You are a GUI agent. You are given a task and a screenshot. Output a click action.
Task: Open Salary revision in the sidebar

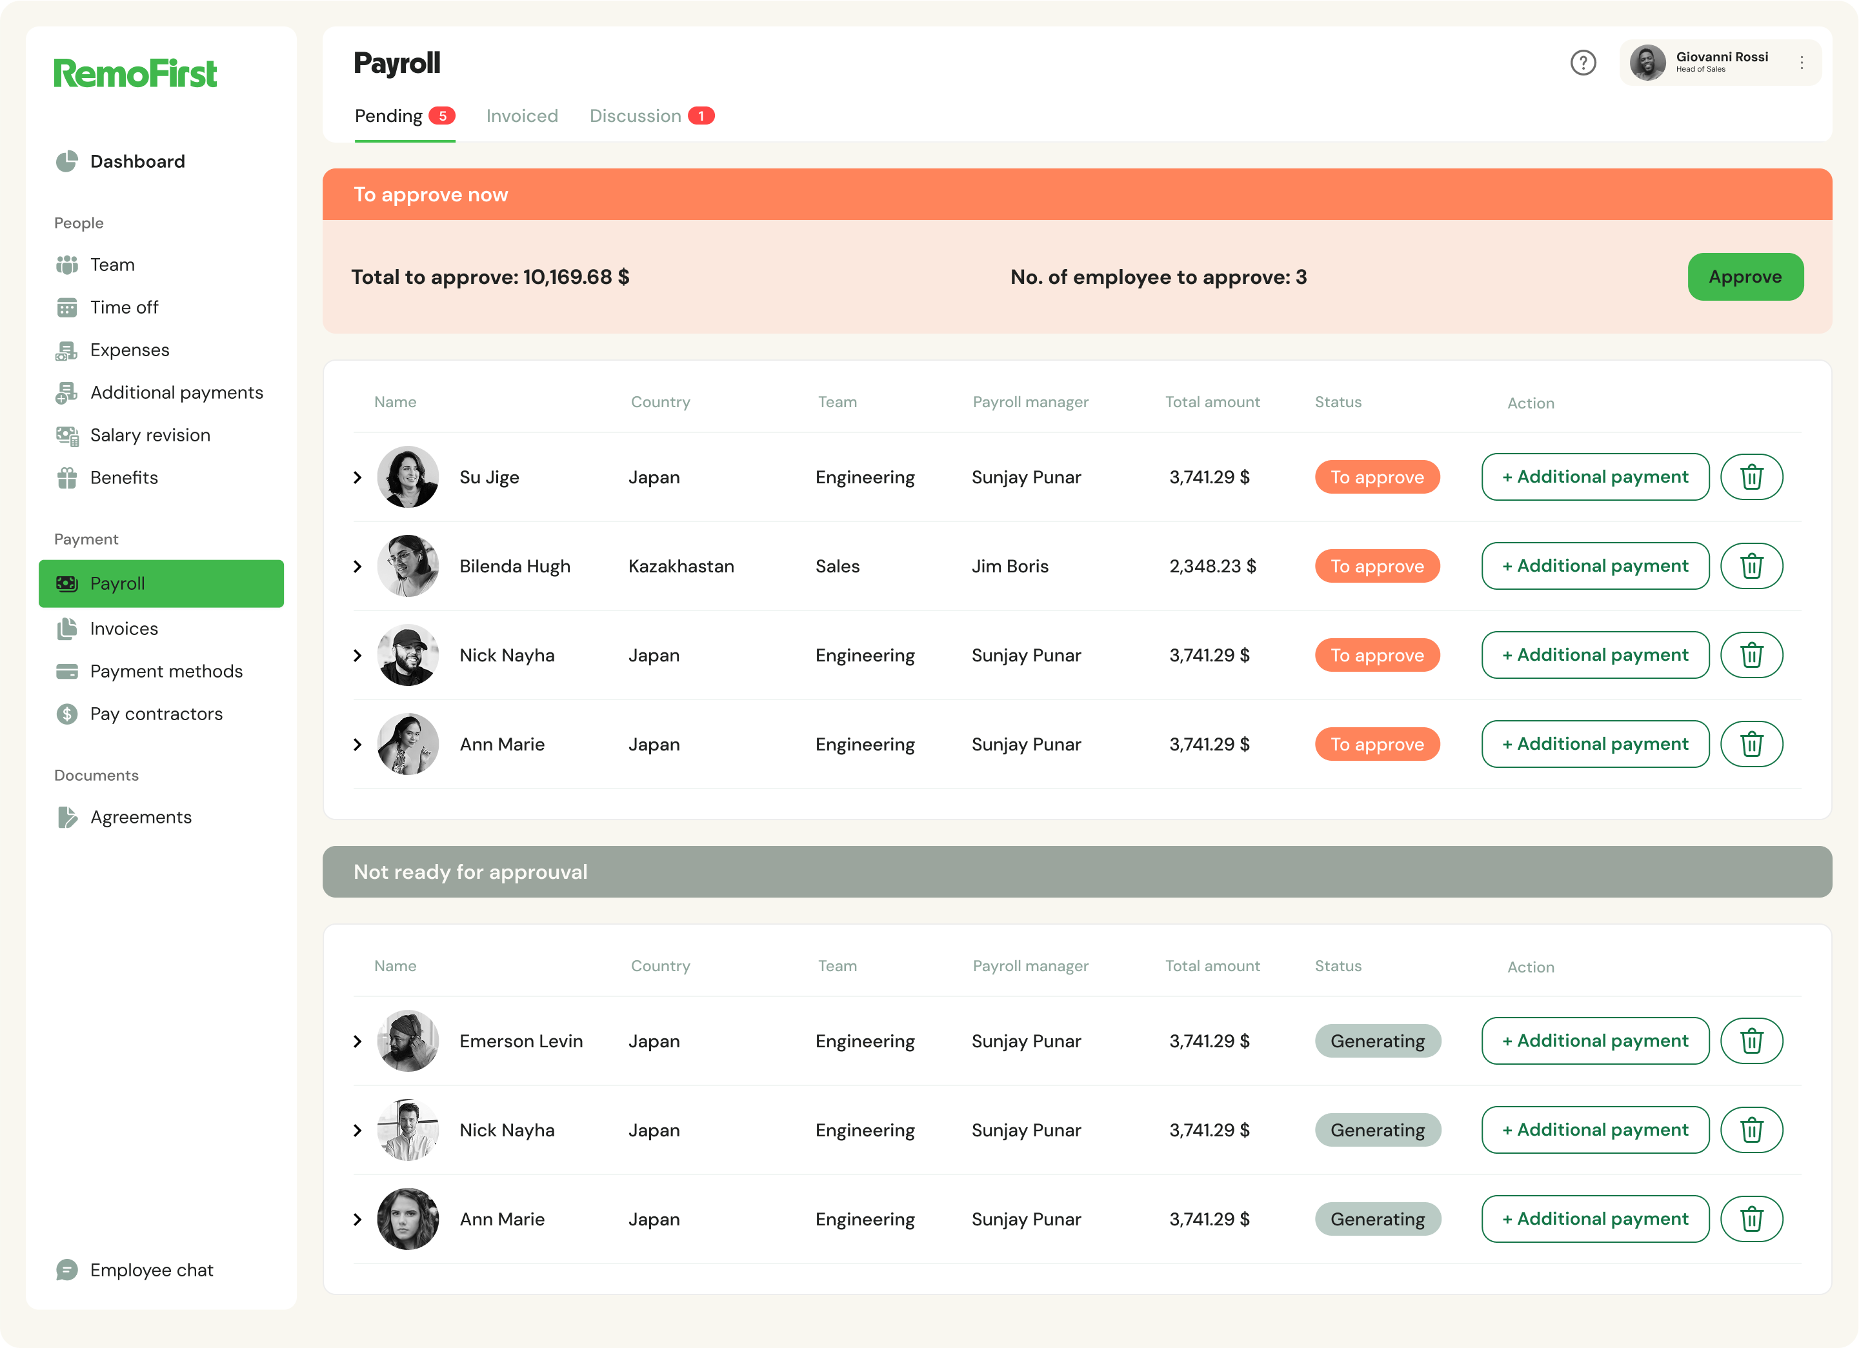point(150,435)
